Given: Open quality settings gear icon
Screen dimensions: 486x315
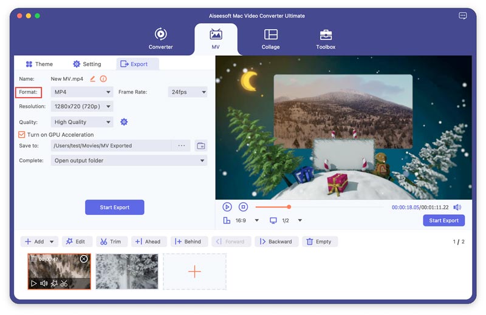Looking at the screenshot, I should click(124, 122).
